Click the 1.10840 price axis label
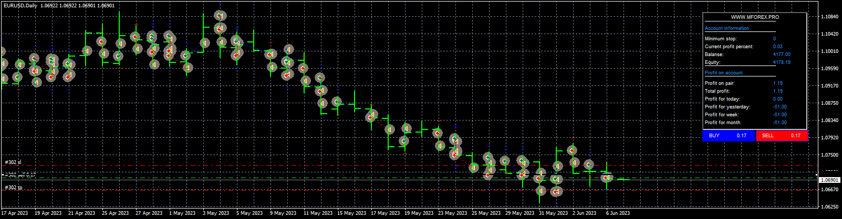The height and width of the screenshot is (219, 842). coord(829,17)
